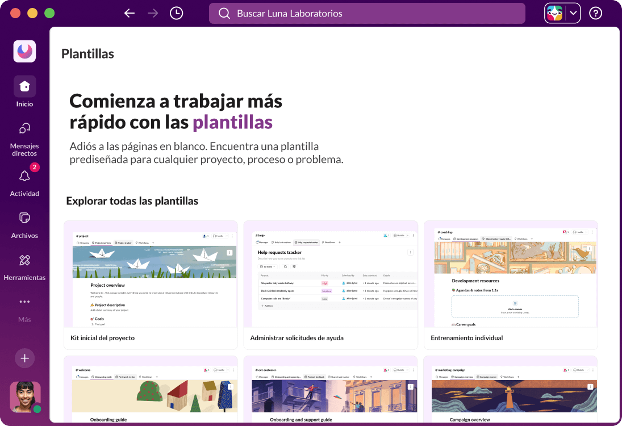The width and height of the screenshot is (622, 426).
Task: Open the Inicio section in the sidebar
Action: 24,91
